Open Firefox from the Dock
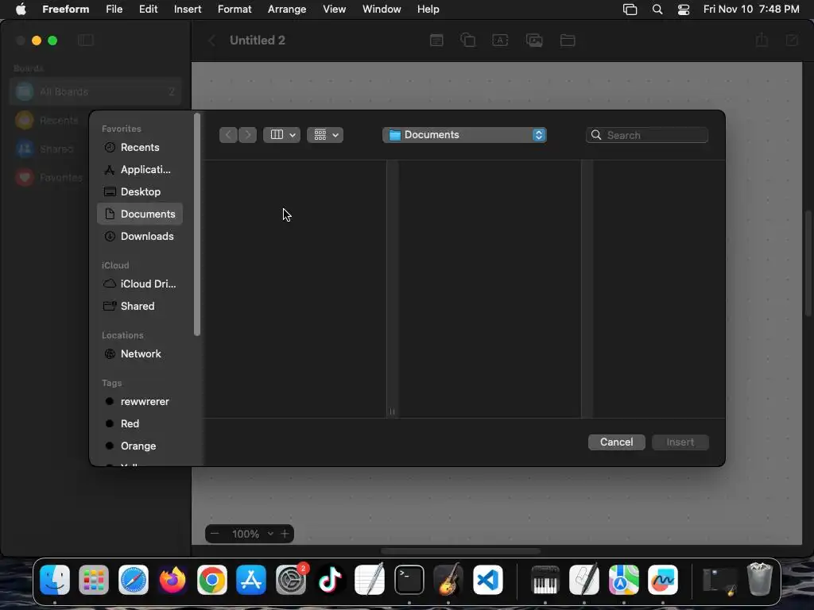814x610 pixels. click(x=172, y=580)
